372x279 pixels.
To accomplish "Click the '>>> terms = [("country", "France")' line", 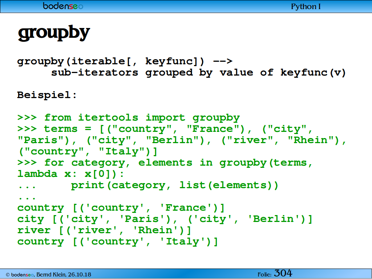I will click(165, 129).
